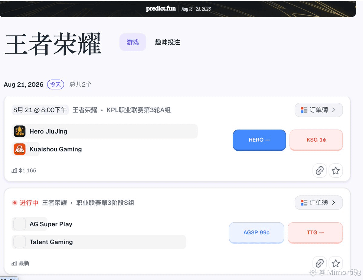Click the Kuaishou Gaming team logo
This screenshot has width=363, height=280.
tap(20, 149)
